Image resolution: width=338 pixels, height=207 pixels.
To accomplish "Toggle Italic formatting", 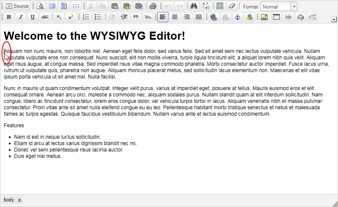I will [21, 17].
